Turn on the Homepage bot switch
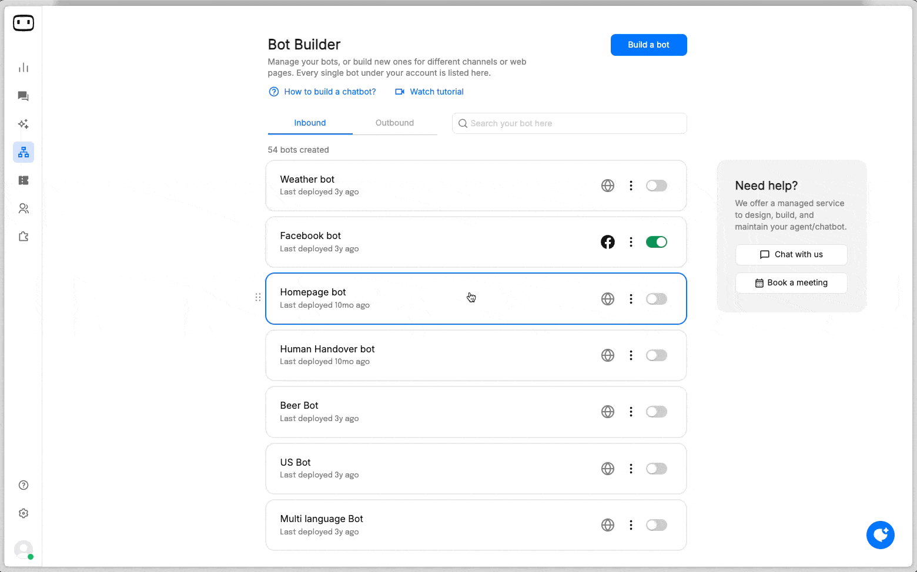 pyautogui.click(x=656, y=299)
